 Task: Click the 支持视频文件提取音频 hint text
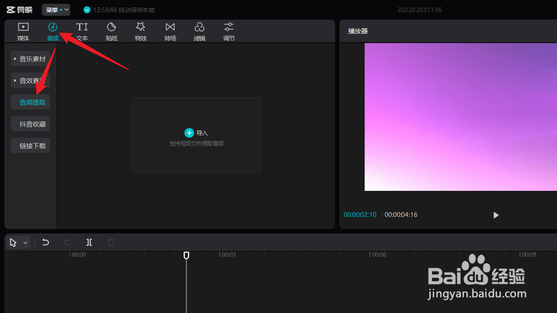pyautogui.click(x=196, y=143)
